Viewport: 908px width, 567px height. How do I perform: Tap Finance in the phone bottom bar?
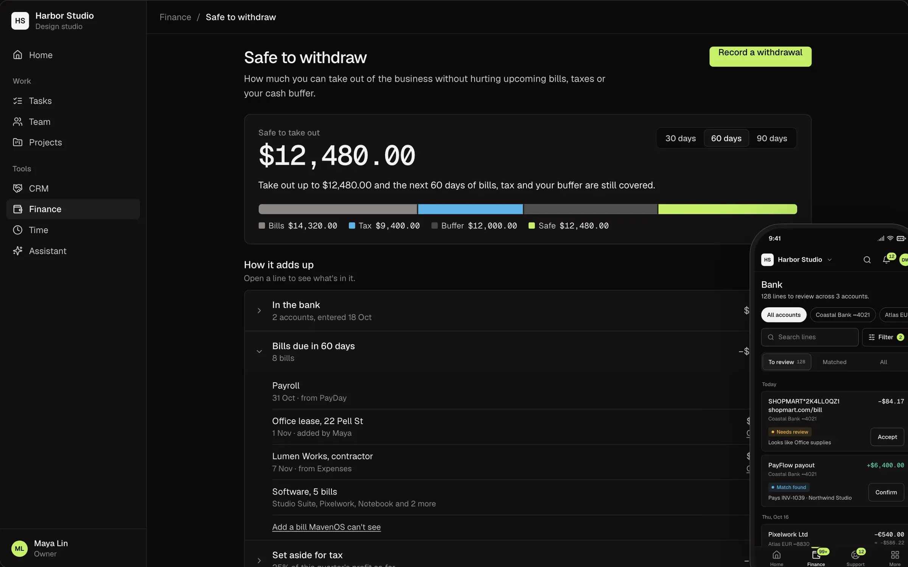(x=816, y=558)
